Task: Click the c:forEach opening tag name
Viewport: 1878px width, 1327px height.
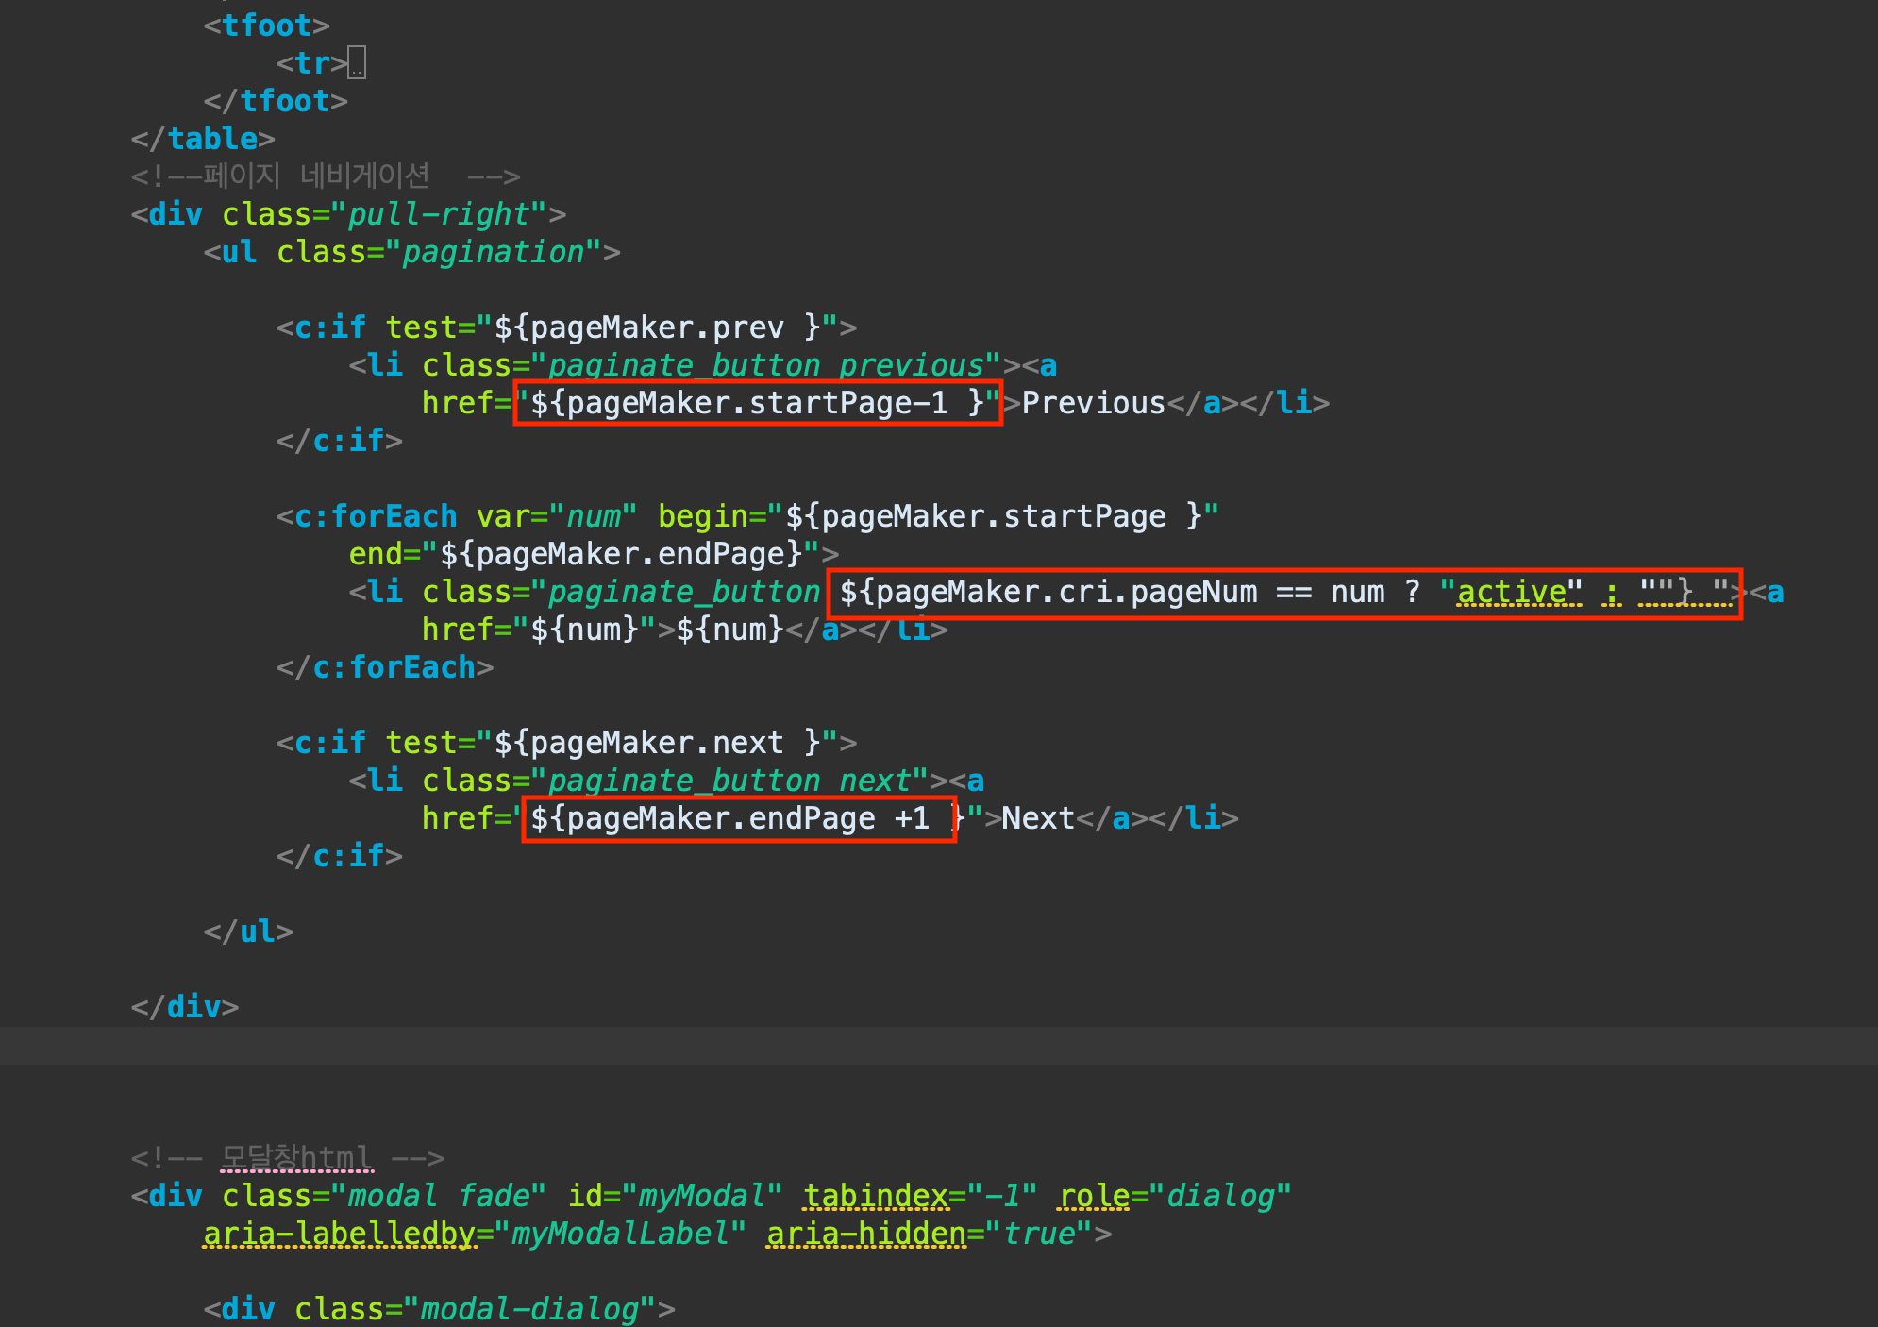Action: click(377, 516)
